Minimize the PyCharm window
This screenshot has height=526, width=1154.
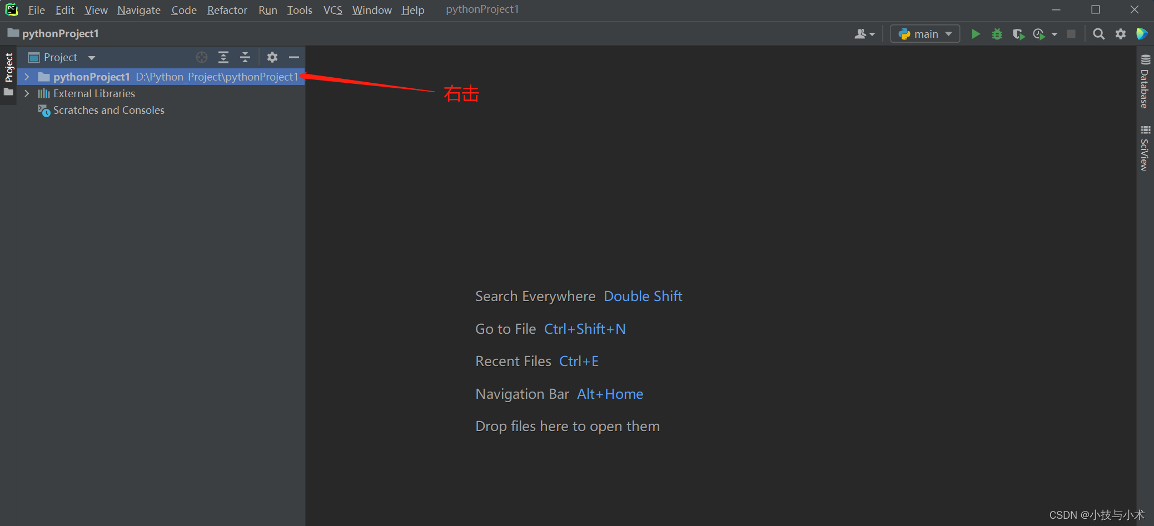click(1056, 10)
